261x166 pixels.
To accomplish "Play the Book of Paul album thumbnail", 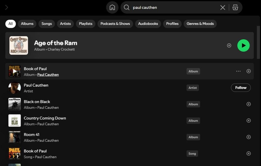I will point(15,71).
